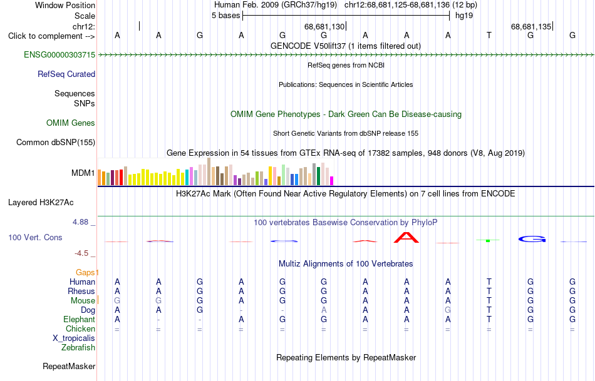This screenshot has width=595, height=381.
Task: Click the OMIM Gene Phenotypes title
Action: click(346, 114)
